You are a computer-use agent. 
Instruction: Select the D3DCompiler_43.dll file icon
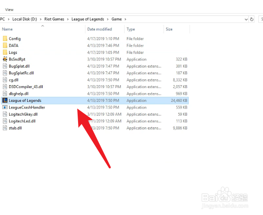tap(5, 87)
